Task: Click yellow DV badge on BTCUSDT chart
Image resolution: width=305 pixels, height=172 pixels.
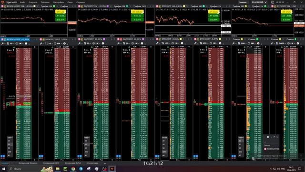Action: (x=286, y=12)
